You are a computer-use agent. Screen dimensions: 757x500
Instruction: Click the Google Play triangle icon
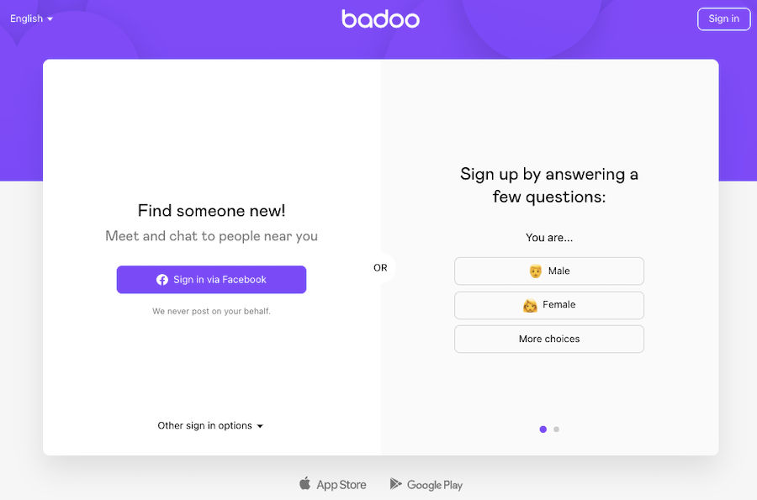pos(395,484)
